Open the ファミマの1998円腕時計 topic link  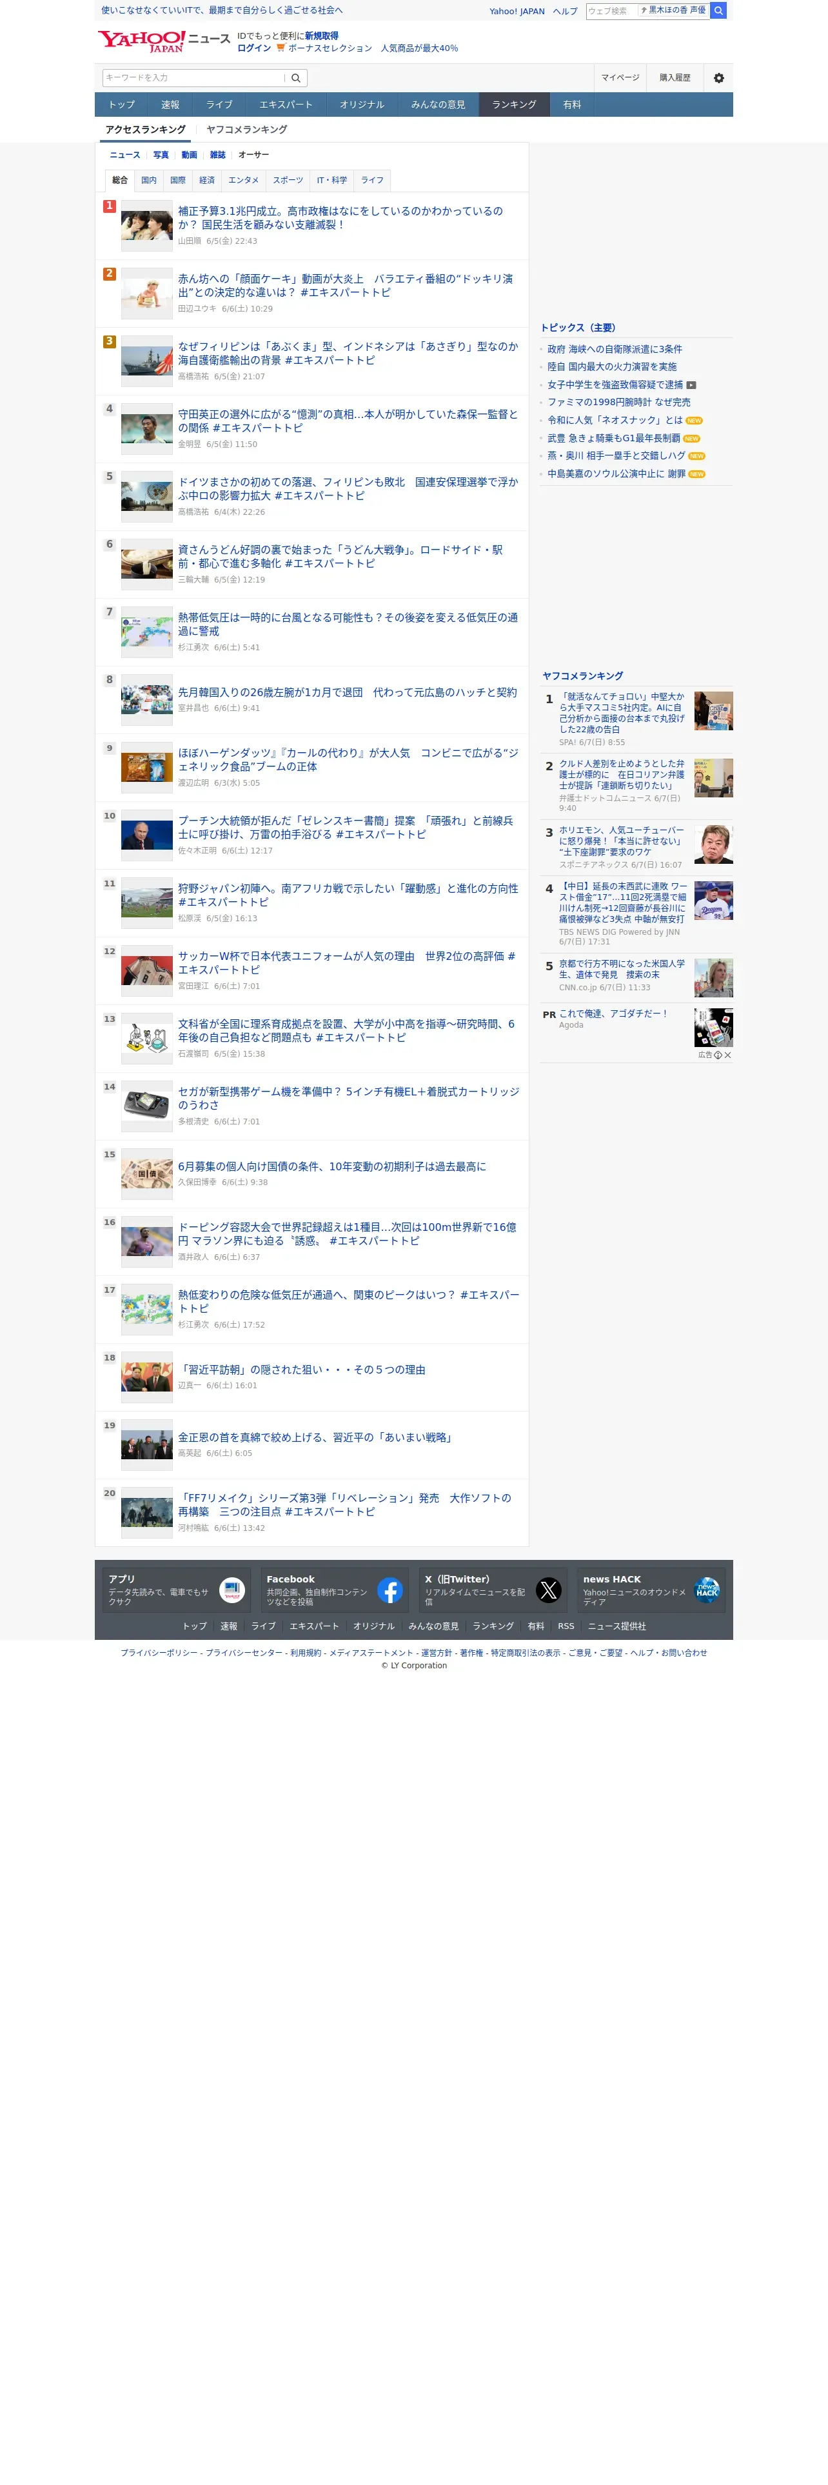[619, 403]
